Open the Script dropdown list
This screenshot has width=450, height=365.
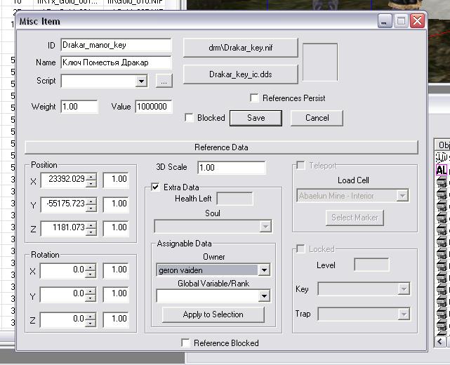coord(141,81)
